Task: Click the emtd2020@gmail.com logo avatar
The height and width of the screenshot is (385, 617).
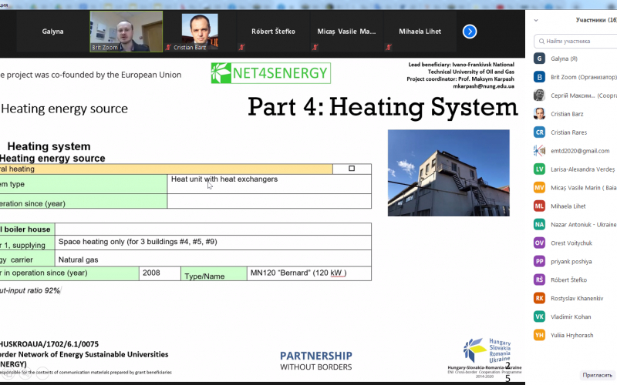Action: pos(539,151)
